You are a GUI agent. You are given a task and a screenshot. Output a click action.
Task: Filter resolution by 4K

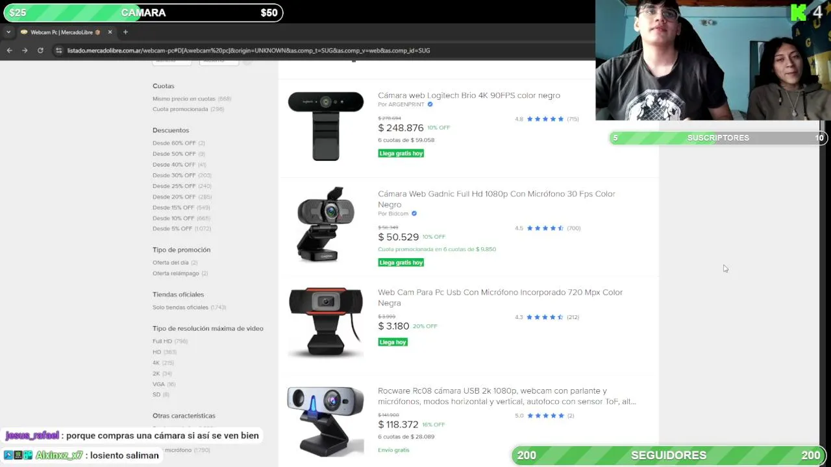click(163, 363)
